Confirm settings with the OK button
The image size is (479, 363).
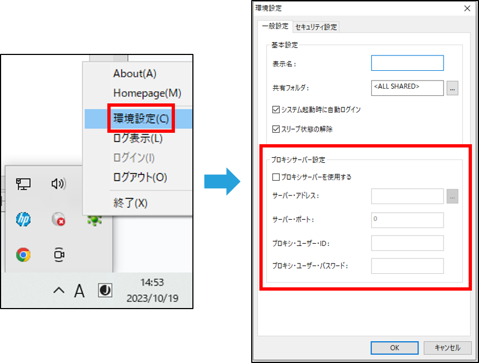395,348
